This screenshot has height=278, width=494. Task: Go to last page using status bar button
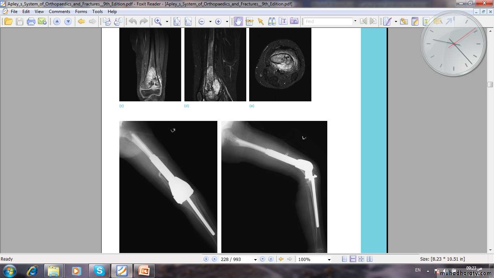(271, 259)
